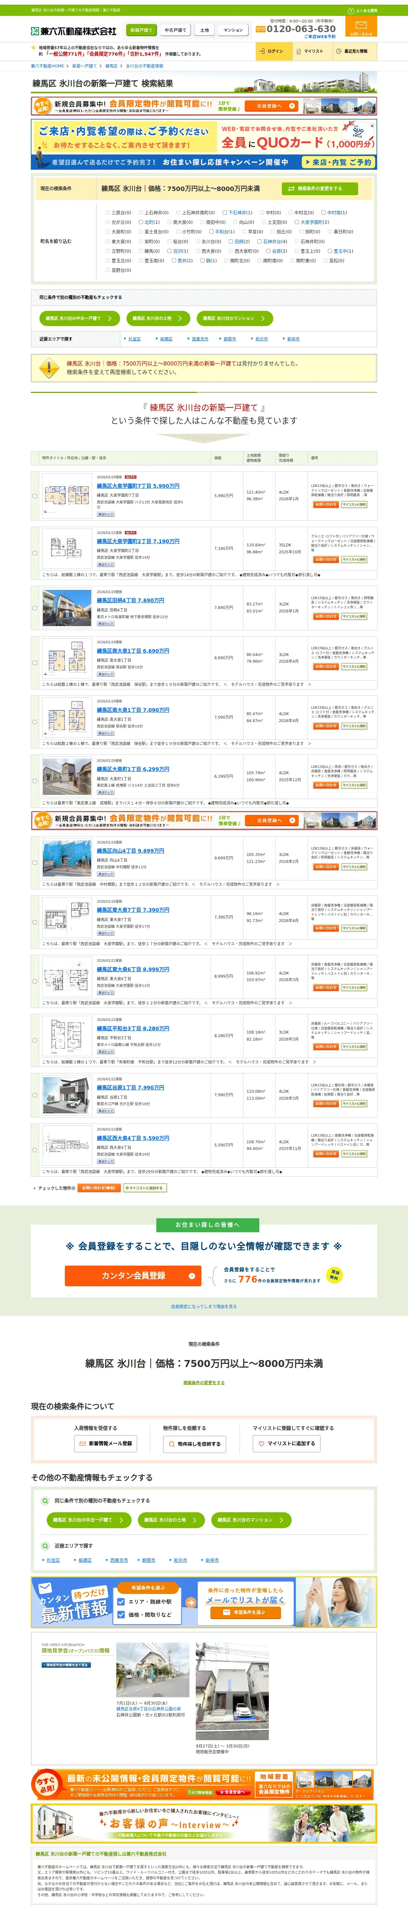This screenshot has height=1907, width=408.
Task: Click マイリストに保存 for 大泉学園町7丁目 5,990万円
Action: coord(354,505)
